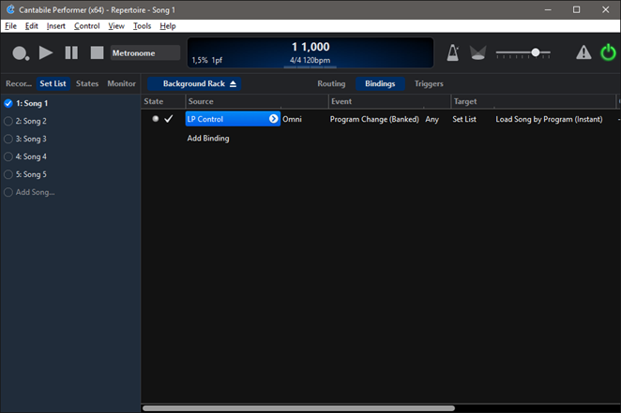Switch to the Triggers tab
Viewport: 621px width, 413px height.
(x=429, y=83)
